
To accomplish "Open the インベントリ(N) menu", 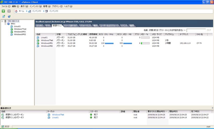I will click(x=36, y=6).
